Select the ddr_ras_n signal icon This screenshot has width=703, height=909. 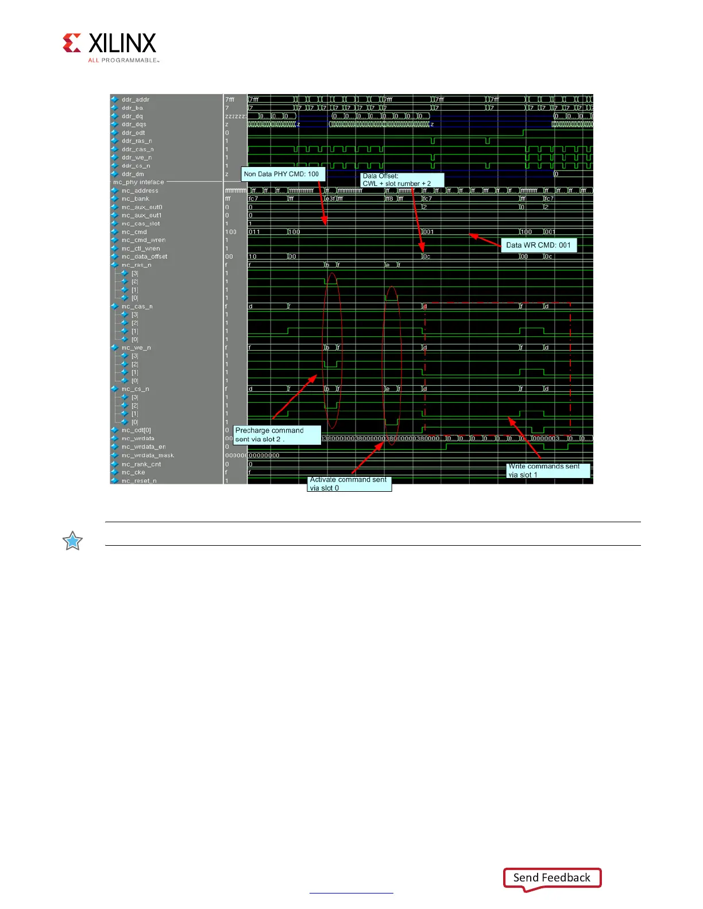coord(115,141)
